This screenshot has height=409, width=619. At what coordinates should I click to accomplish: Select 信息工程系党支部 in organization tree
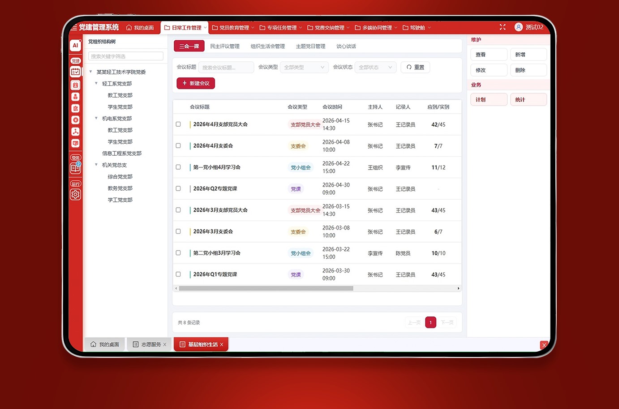122,153
